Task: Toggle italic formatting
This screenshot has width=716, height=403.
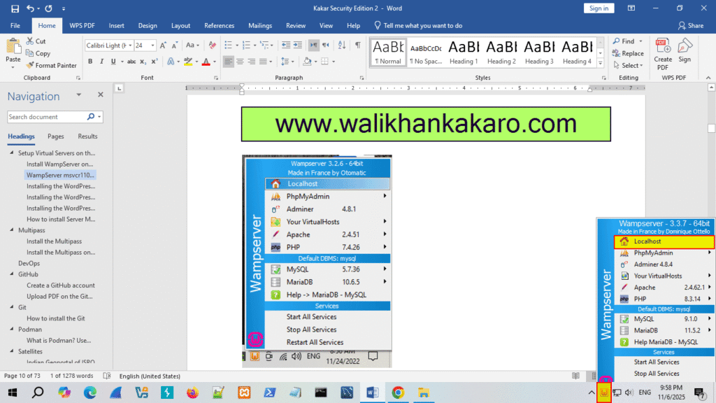Action: 101,62
